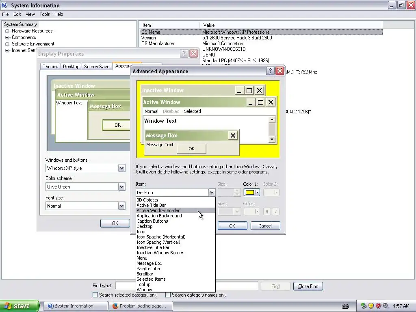The image size is (416, 312).
Task: Select Icon Spacing (Horizontal) from the list
Action: (175, 237)
